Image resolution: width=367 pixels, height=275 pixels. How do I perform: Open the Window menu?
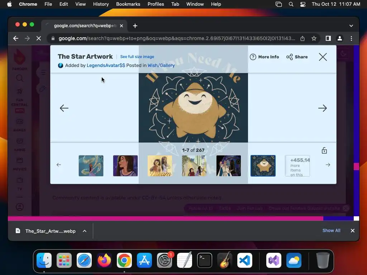pyautogui.click(x=195, y=4)
